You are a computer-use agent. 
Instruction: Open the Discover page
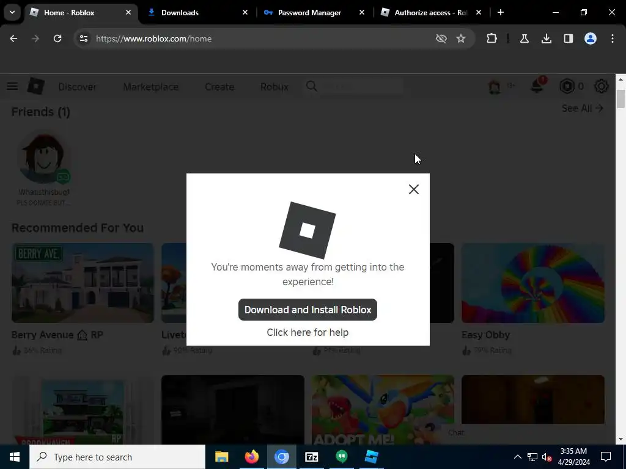(x=77, y=87)
